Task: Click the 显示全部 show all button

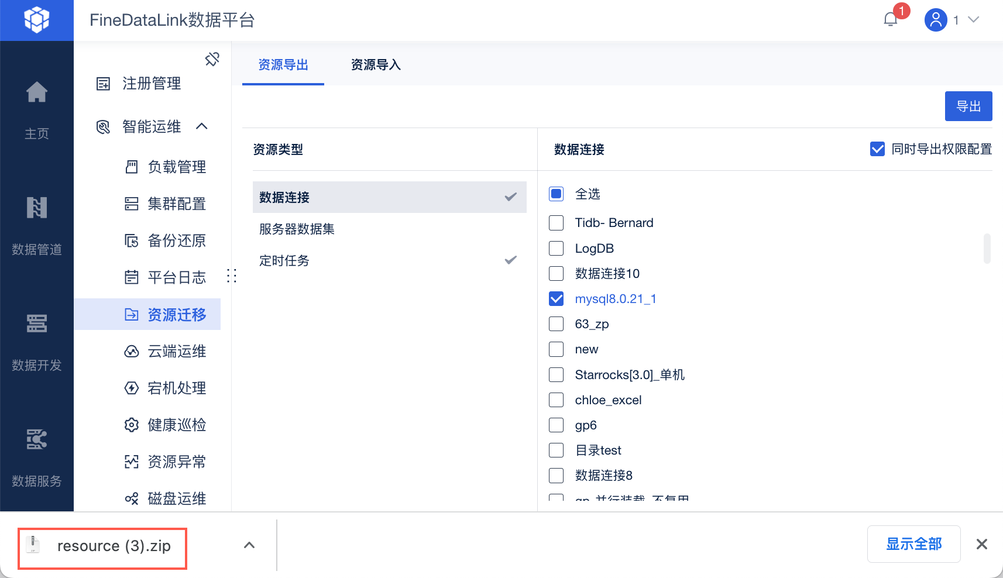Action: 913,544
